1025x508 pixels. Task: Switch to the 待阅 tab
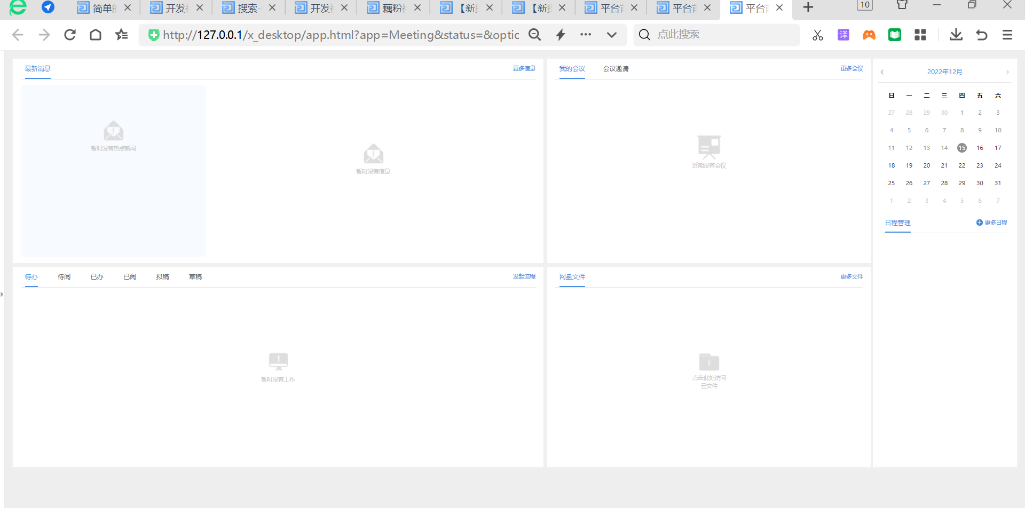click(x=64, y=277)
